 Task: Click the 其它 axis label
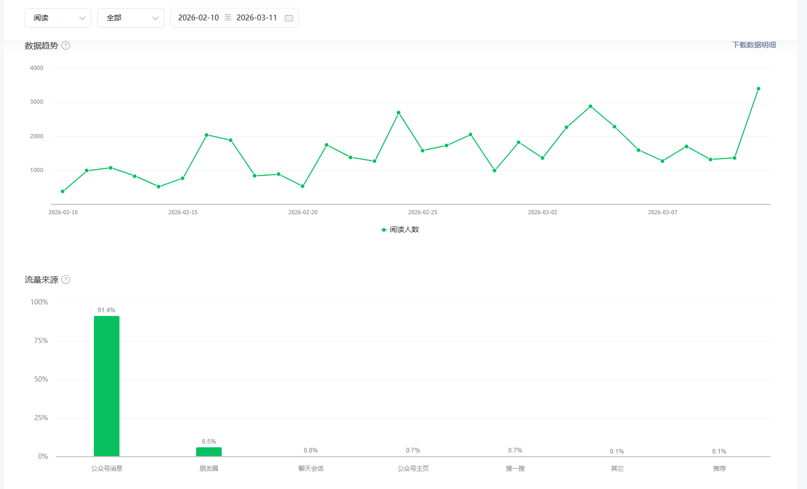(617, 469)
